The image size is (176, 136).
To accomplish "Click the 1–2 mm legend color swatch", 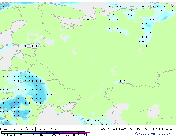I will 17,132.
